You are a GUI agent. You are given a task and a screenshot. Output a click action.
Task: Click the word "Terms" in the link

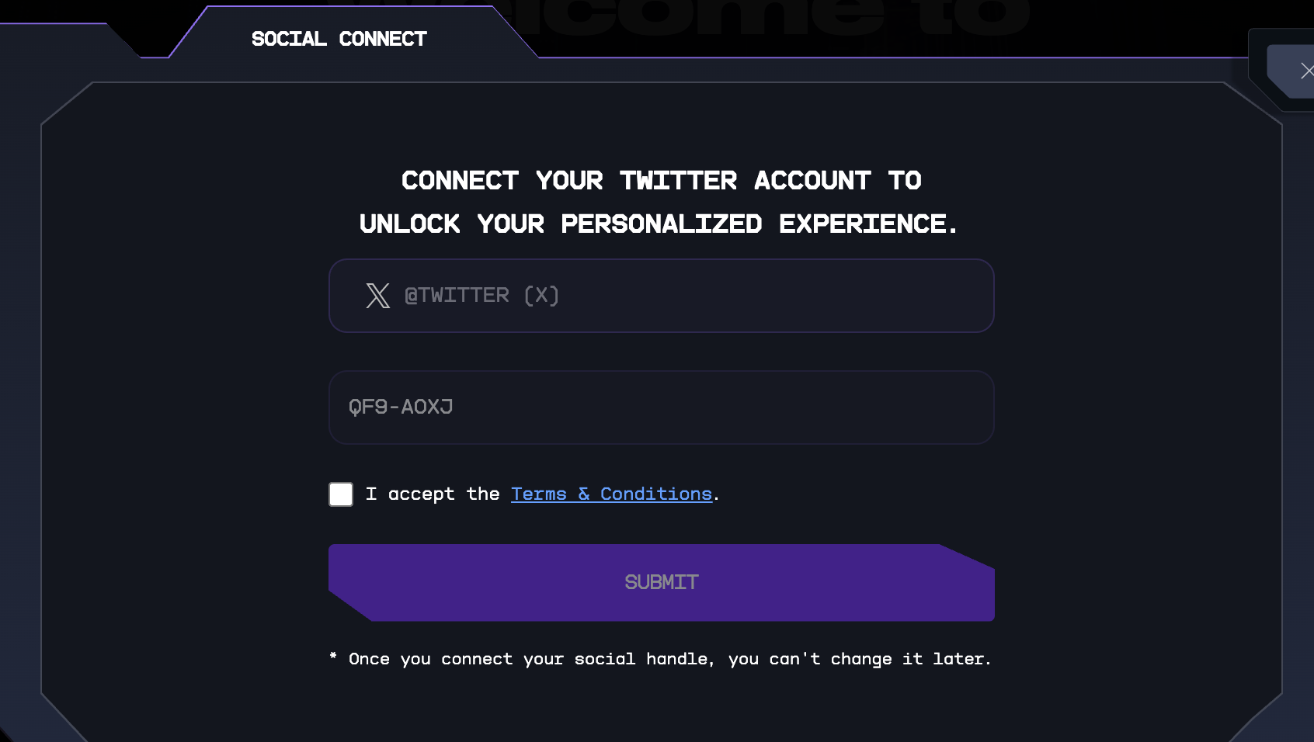[539, 494]
